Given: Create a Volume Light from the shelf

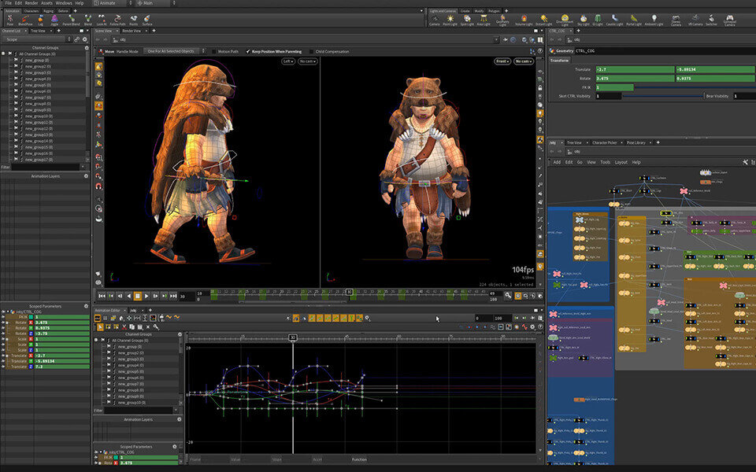Looking at the screenshot, I should [524, 20].
